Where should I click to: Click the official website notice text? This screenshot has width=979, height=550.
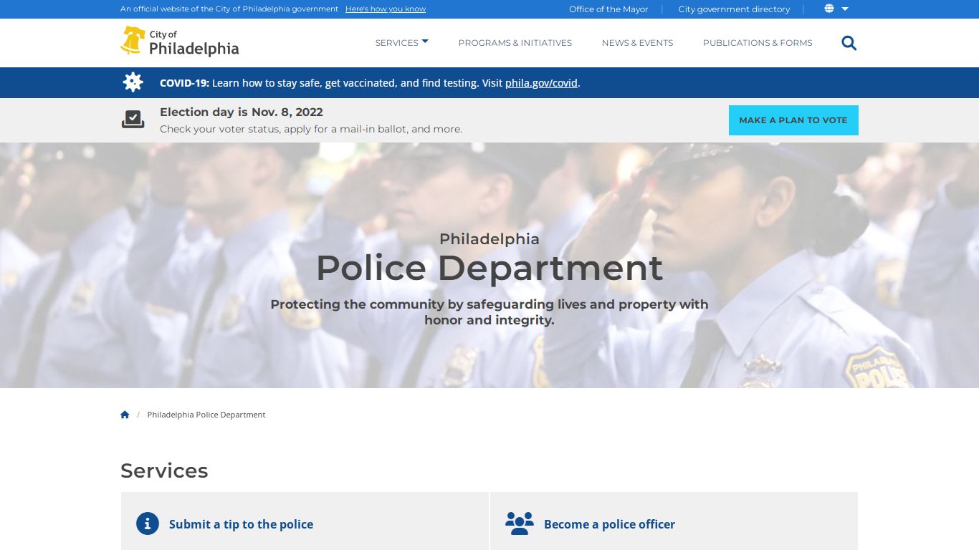[x=229, y=9]
